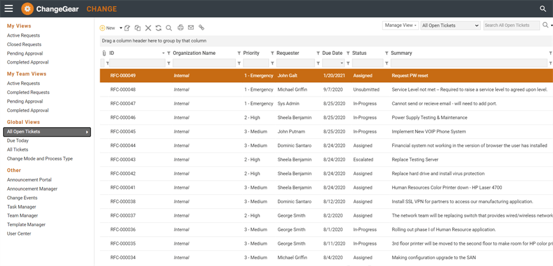
Task: Expand the All Open Tickets view selector
Action: point(450,26)
